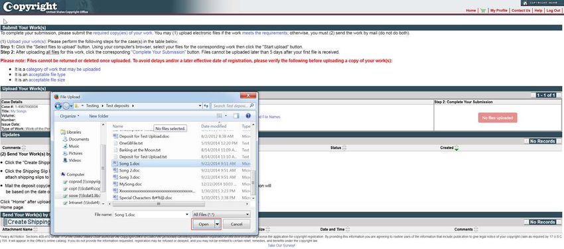This screenshot has width=564, height=249.
Task: Click the Copyright Home house icon
Action: [525, 3]
